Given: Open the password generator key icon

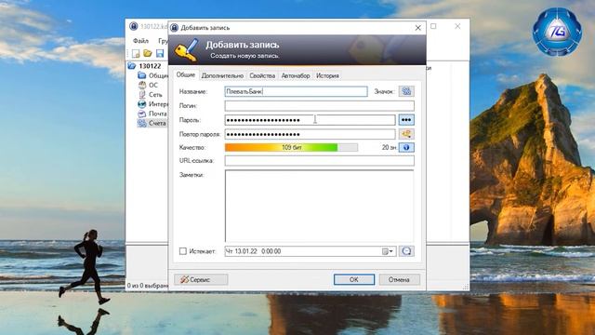Looking at the screenshot, I should click(406, 134).
